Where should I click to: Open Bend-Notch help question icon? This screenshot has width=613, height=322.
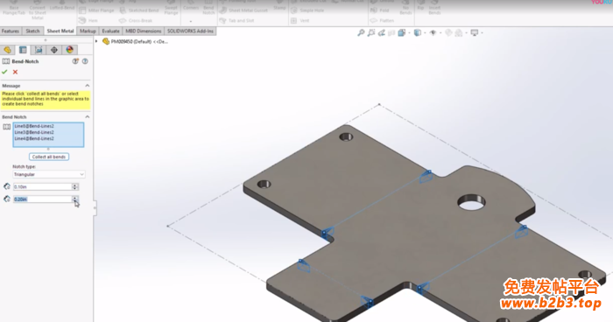[x=85, y=61]
